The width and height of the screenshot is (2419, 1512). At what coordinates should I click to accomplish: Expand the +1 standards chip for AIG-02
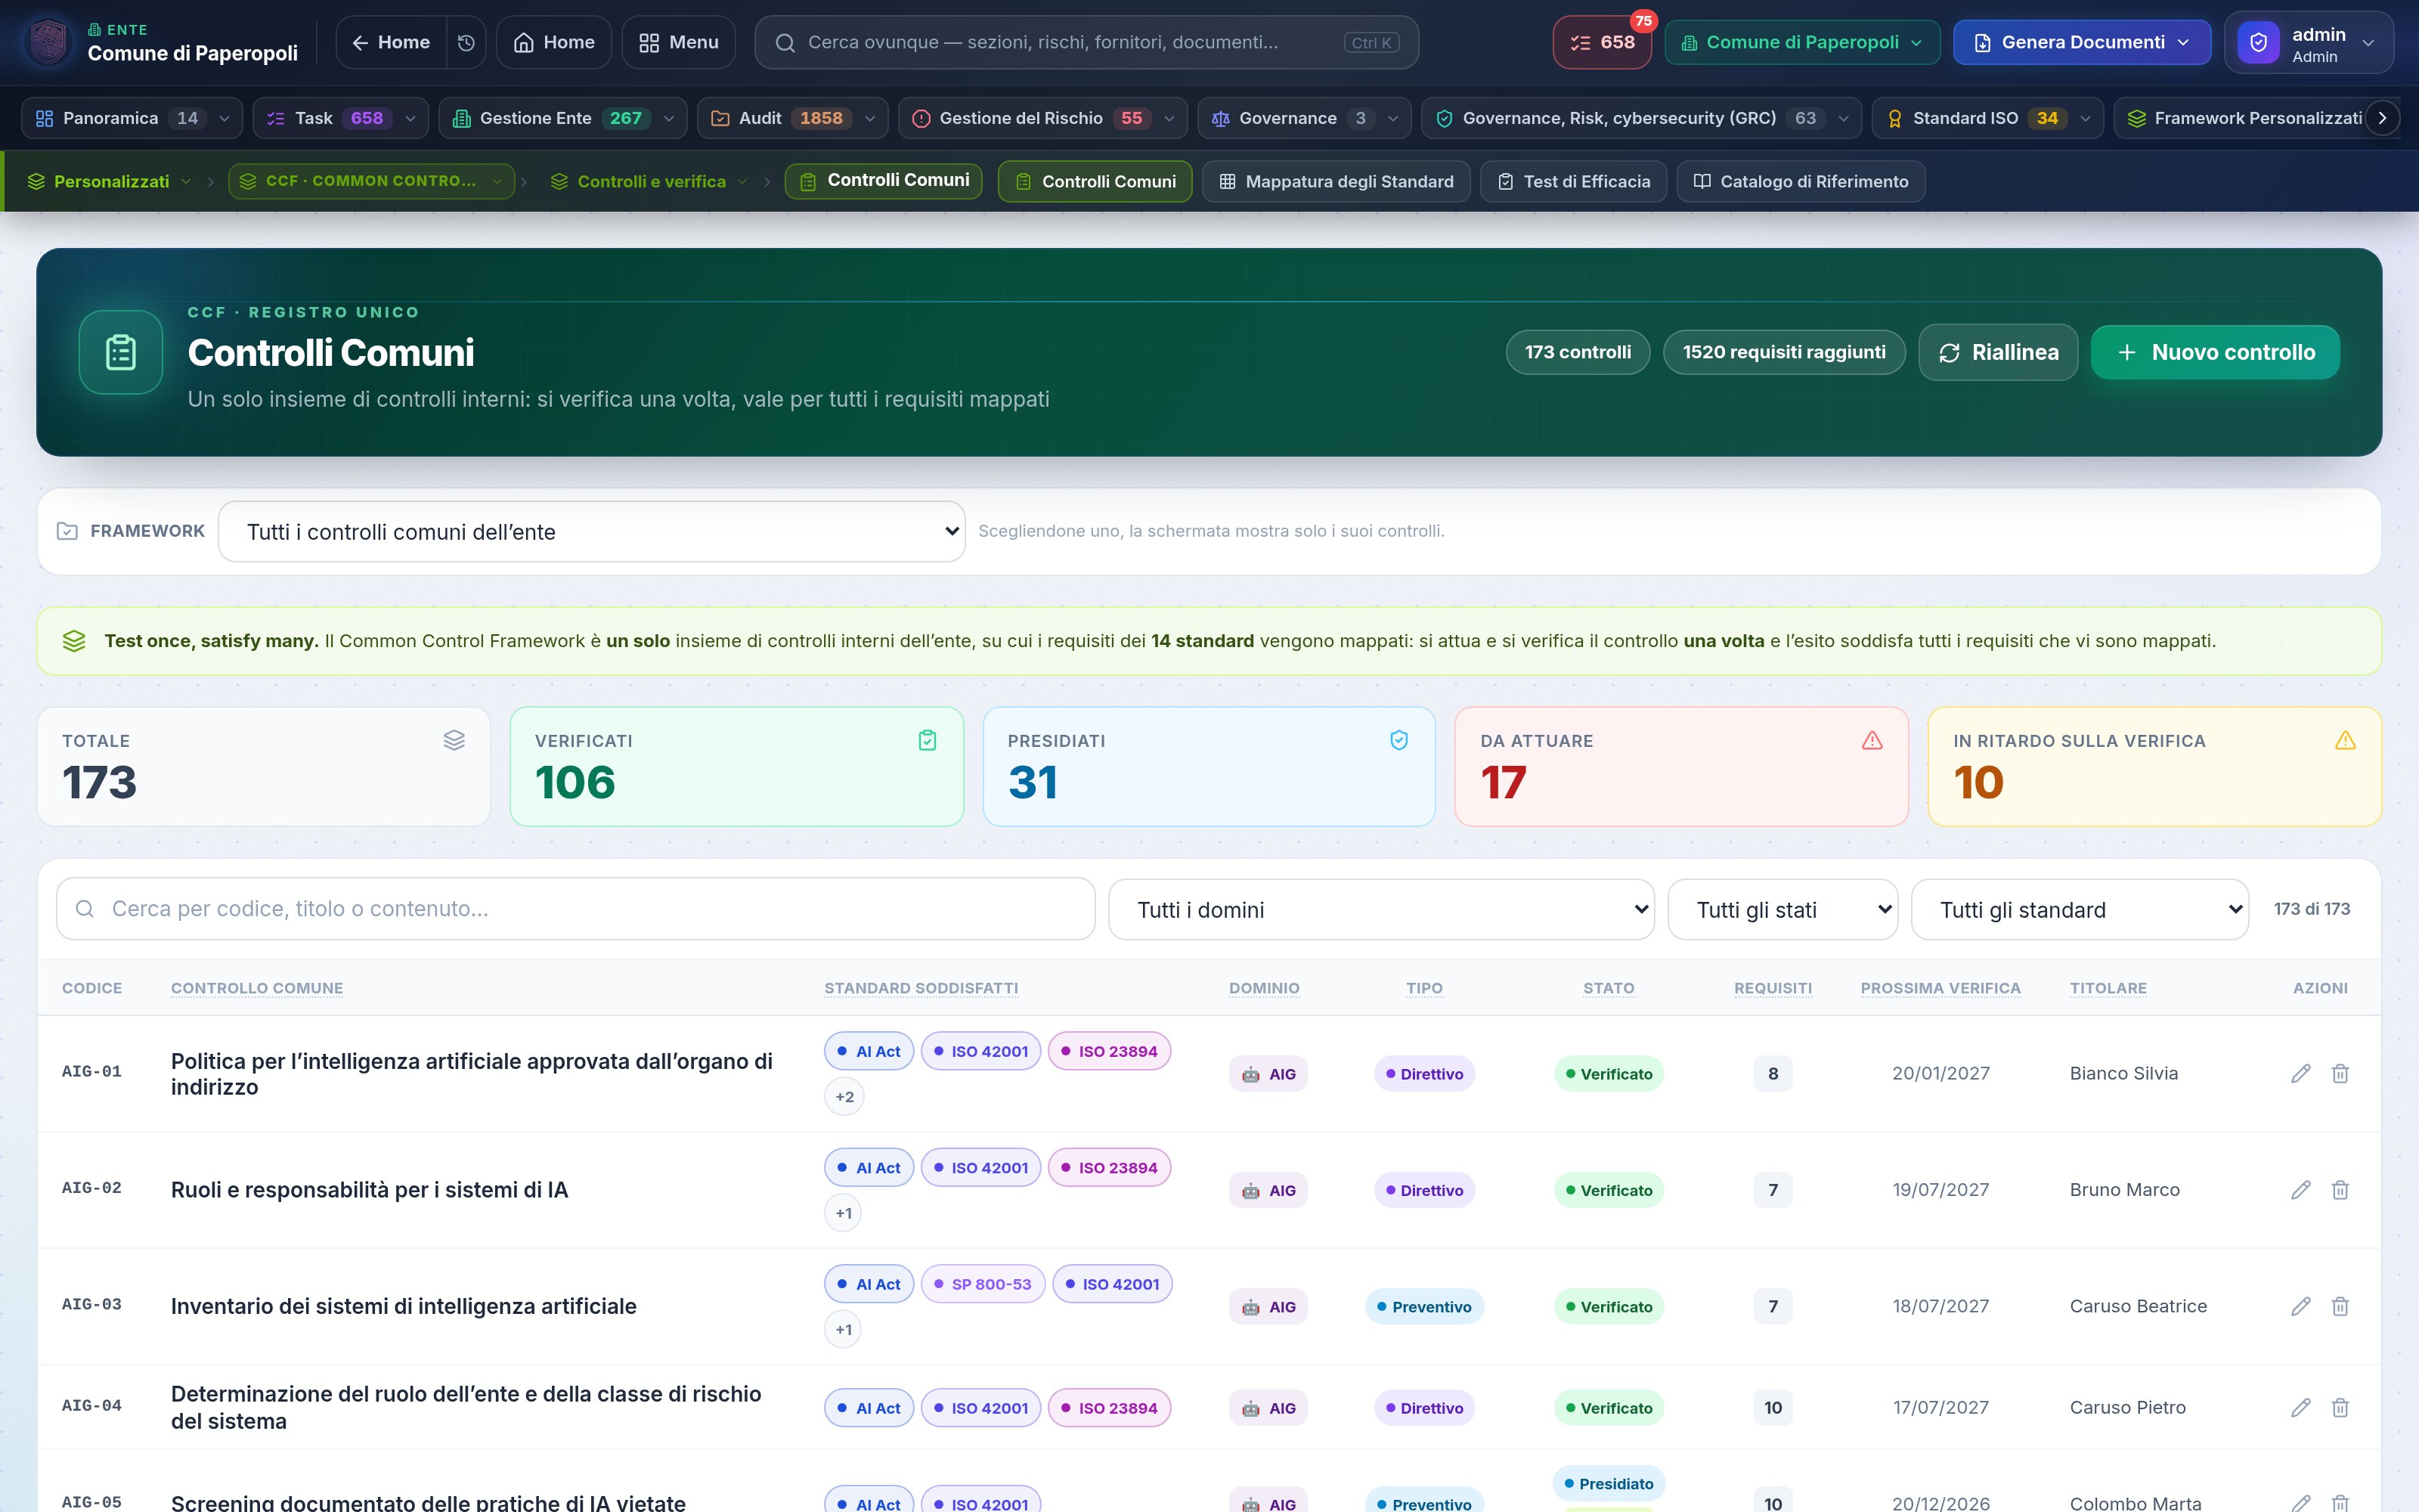(844, 1213)
